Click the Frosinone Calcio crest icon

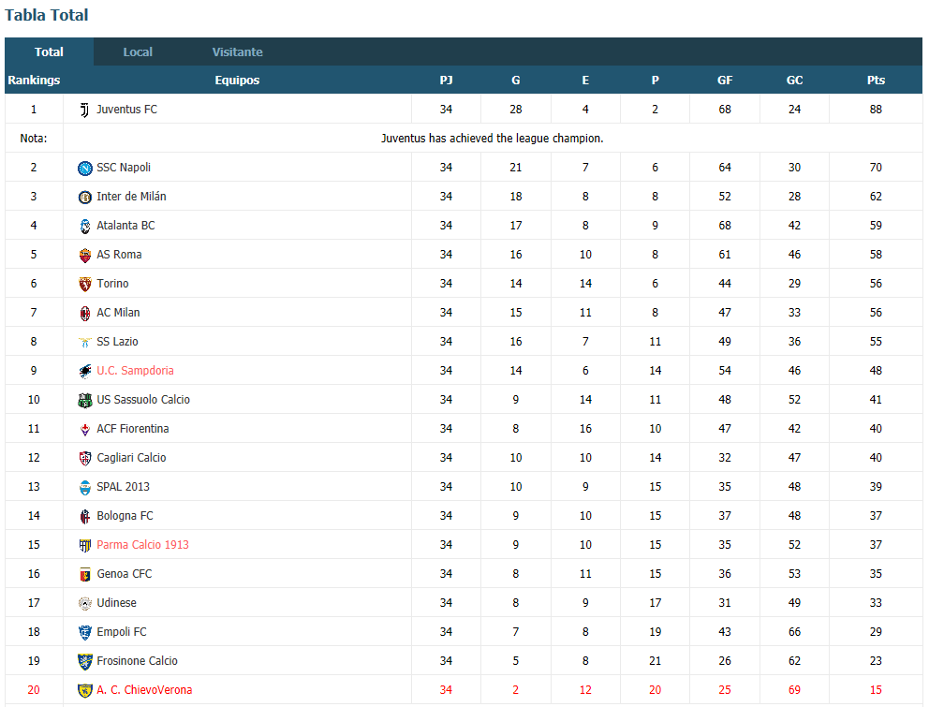(x=84, y=661)
